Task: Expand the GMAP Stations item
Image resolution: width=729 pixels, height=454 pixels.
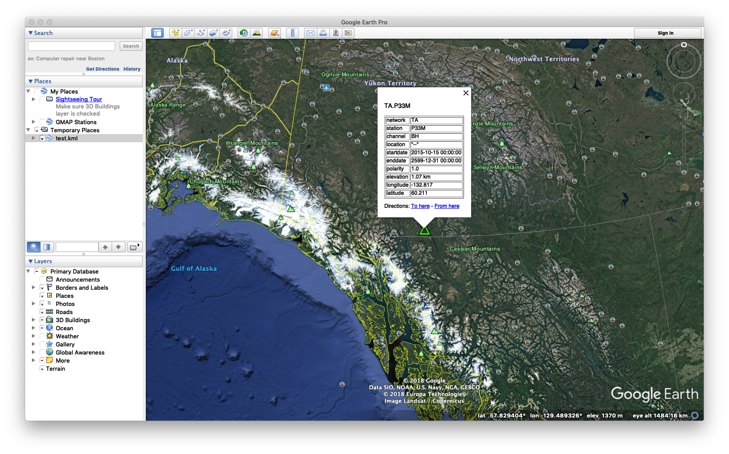Action: (x=33, y=122)
